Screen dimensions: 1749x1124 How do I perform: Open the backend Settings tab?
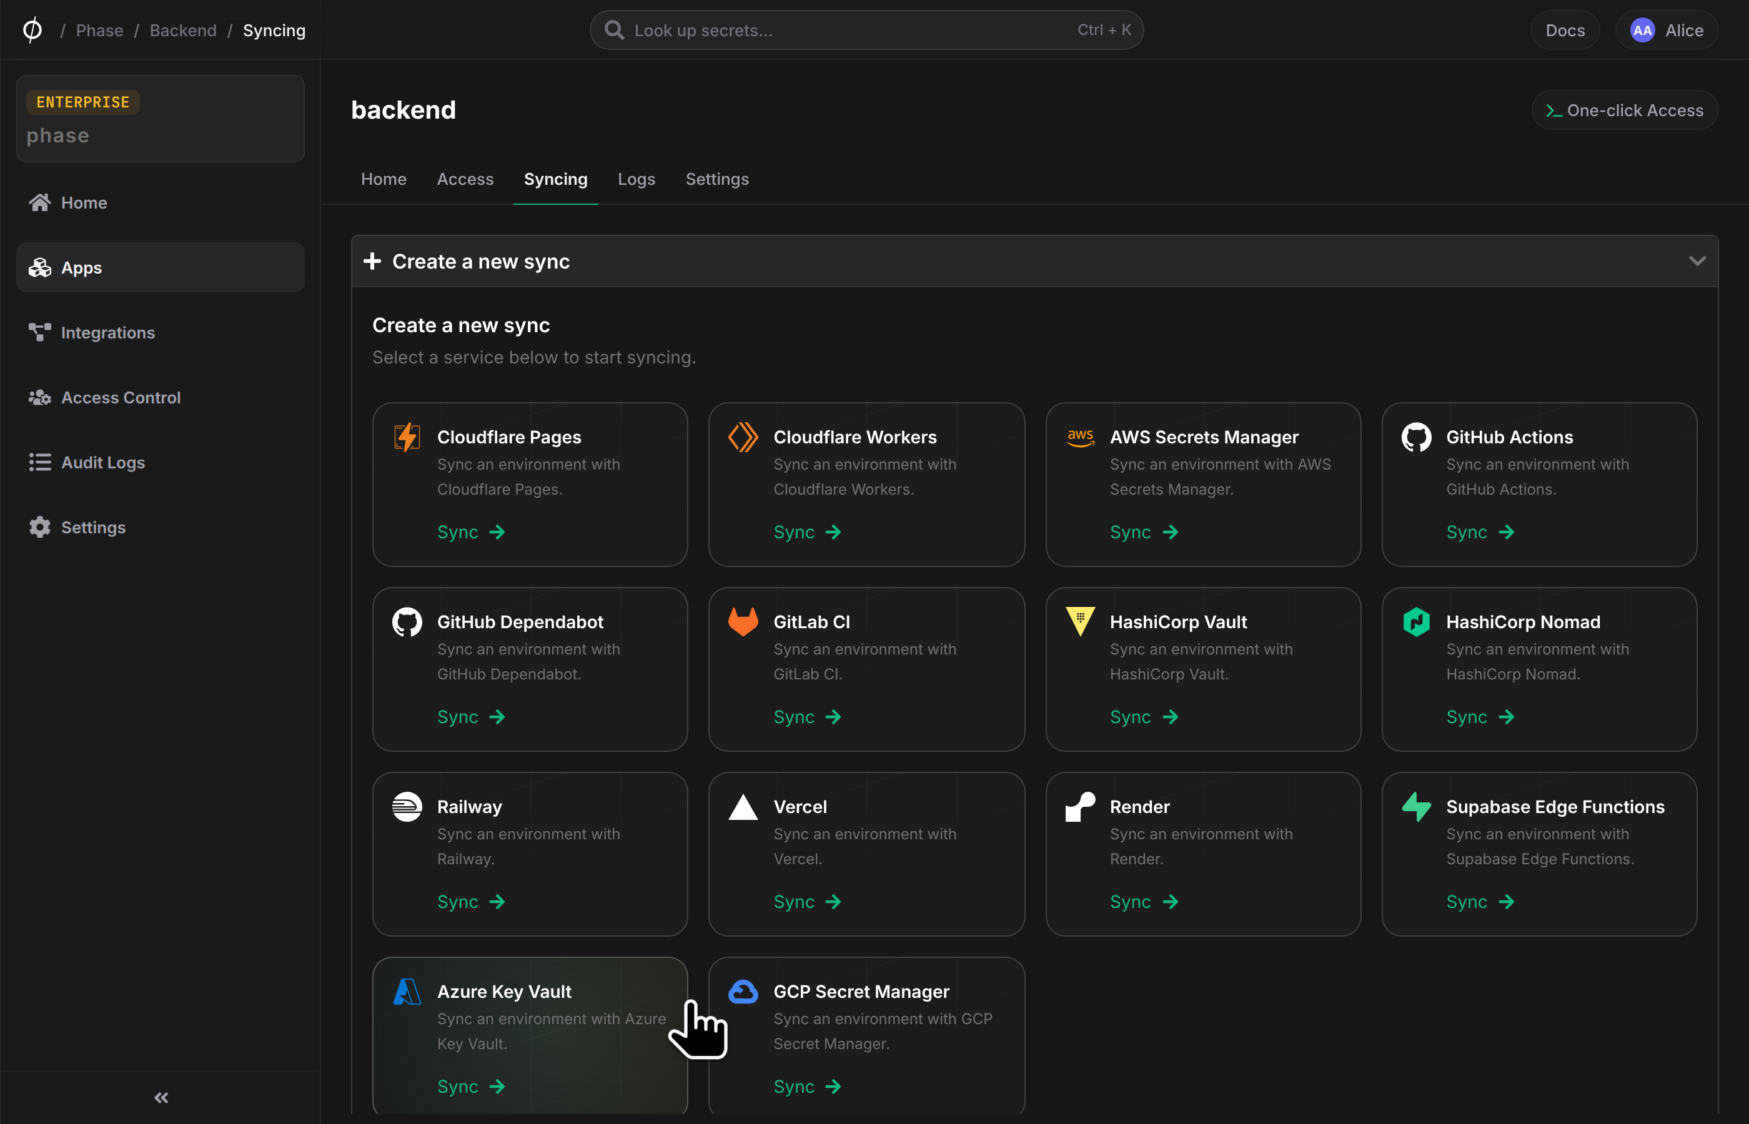(717, 179)
